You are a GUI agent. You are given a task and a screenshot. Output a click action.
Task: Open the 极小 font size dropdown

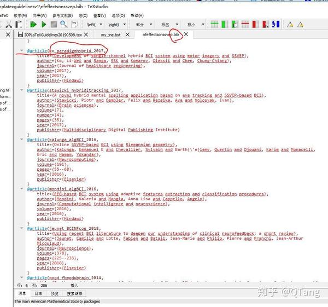coord(203,25)
